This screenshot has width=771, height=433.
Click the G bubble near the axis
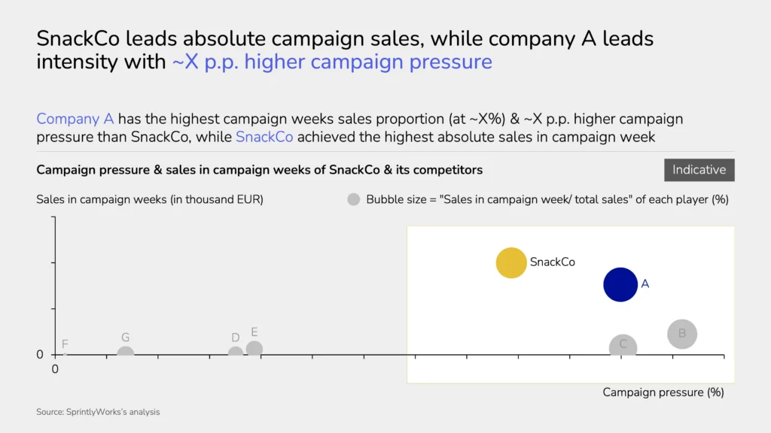pyautogui.click(x=126, y=350)
